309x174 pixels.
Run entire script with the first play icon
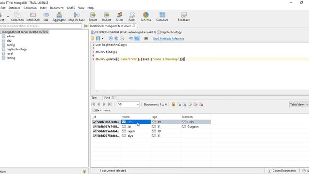click(x=111, y=39)
